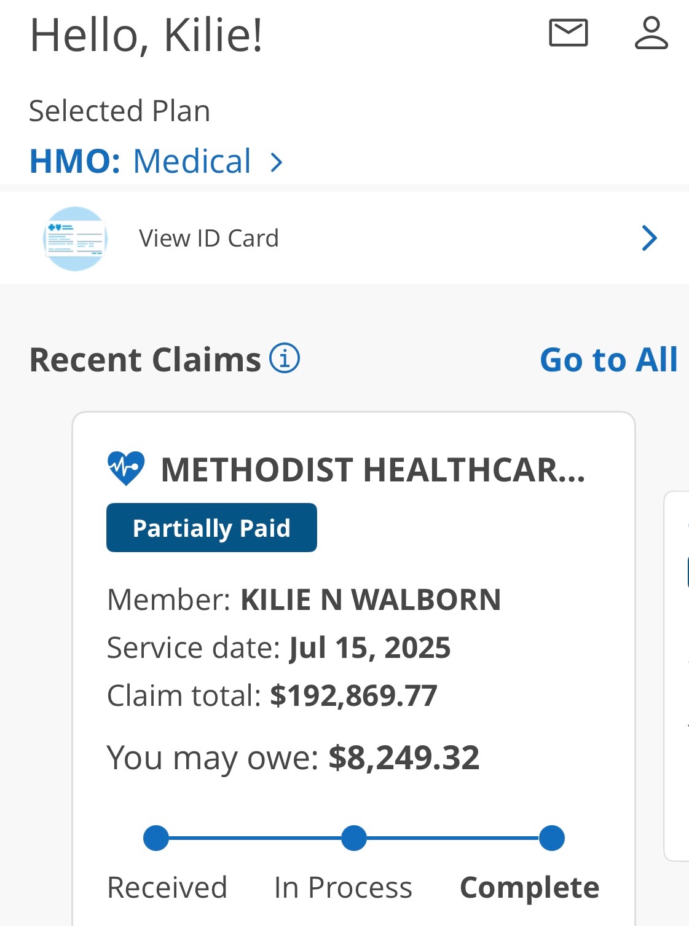Tap chevron beside View ID Card
The height and width of the screenshot is (926, 689).
coord(650,238)
